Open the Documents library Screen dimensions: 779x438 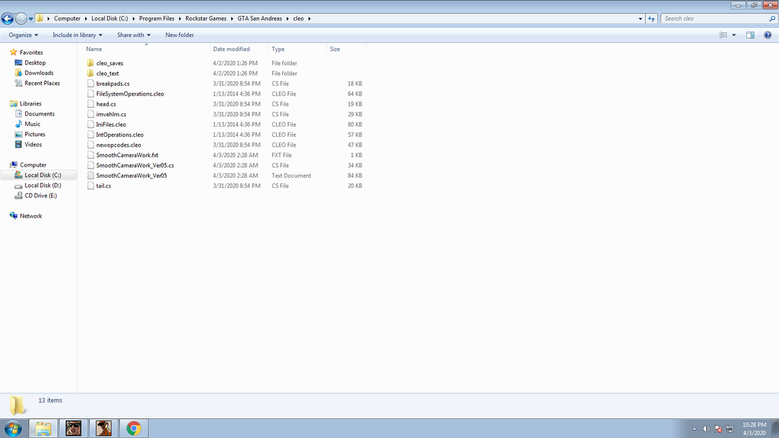pos(40,114)
